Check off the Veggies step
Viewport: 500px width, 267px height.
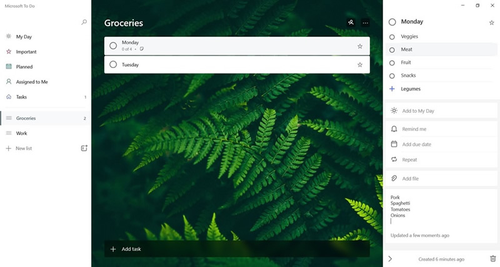point(392,37)
